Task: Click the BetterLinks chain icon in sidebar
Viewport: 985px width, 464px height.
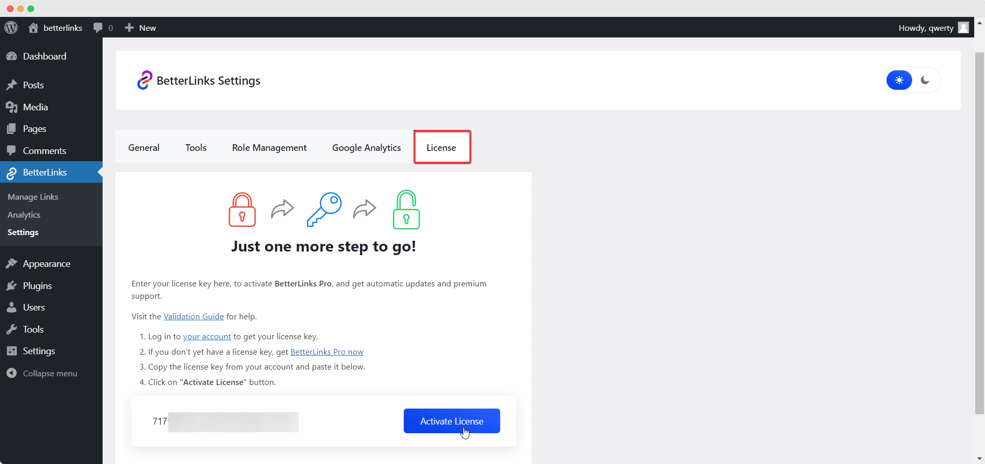Action: 12,173
